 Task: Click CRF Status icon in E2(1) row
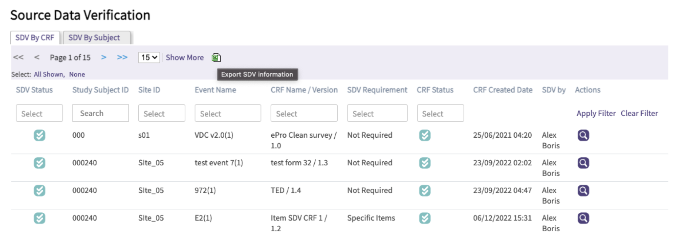[425, 219]
